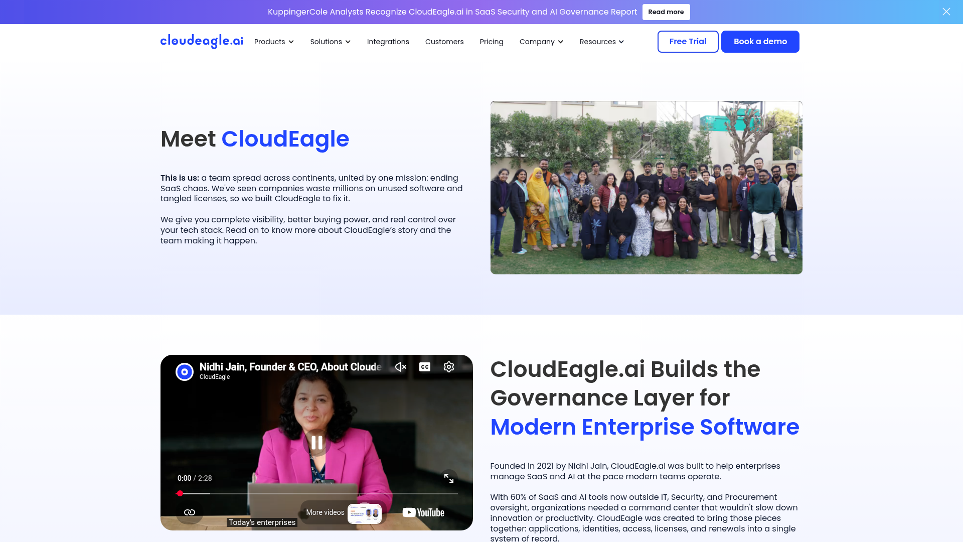Click the 'Today's enterprises' caption text
This screenshot has width=963, height=542.
coord(262,522)
